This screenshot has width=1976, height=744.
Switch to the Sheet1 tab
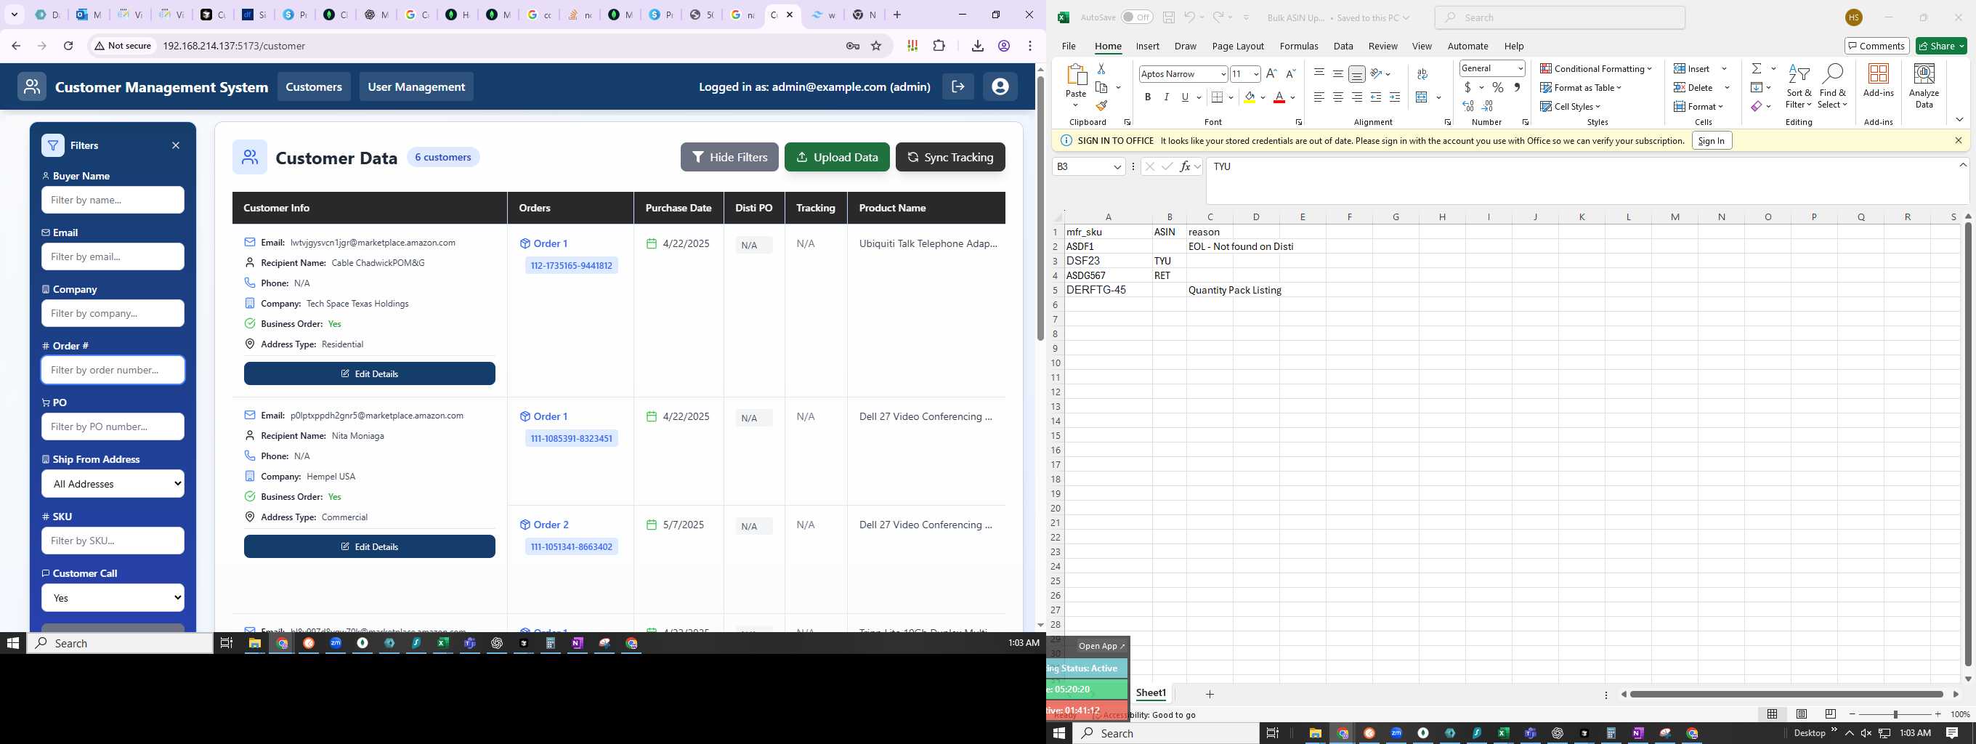coord(1150,692)
